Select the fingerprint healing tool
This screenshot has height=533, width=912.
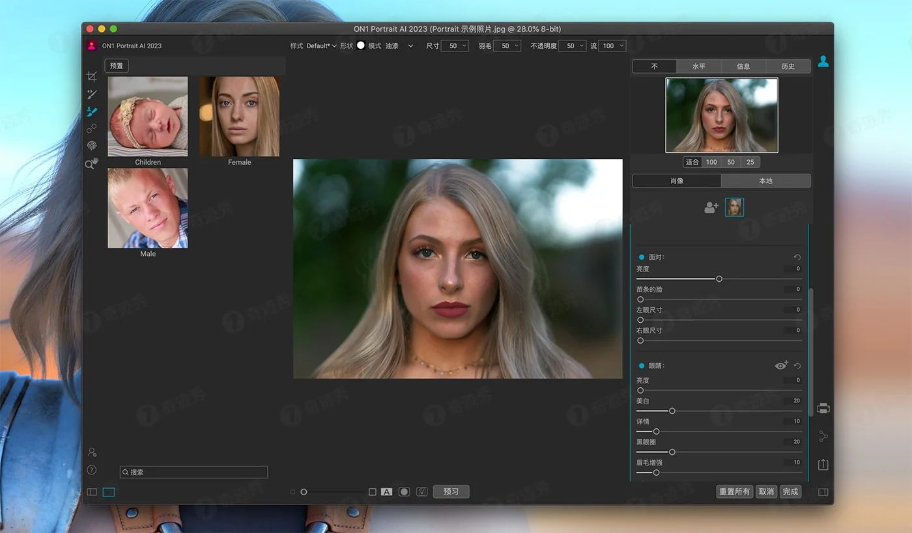point(92,146)
